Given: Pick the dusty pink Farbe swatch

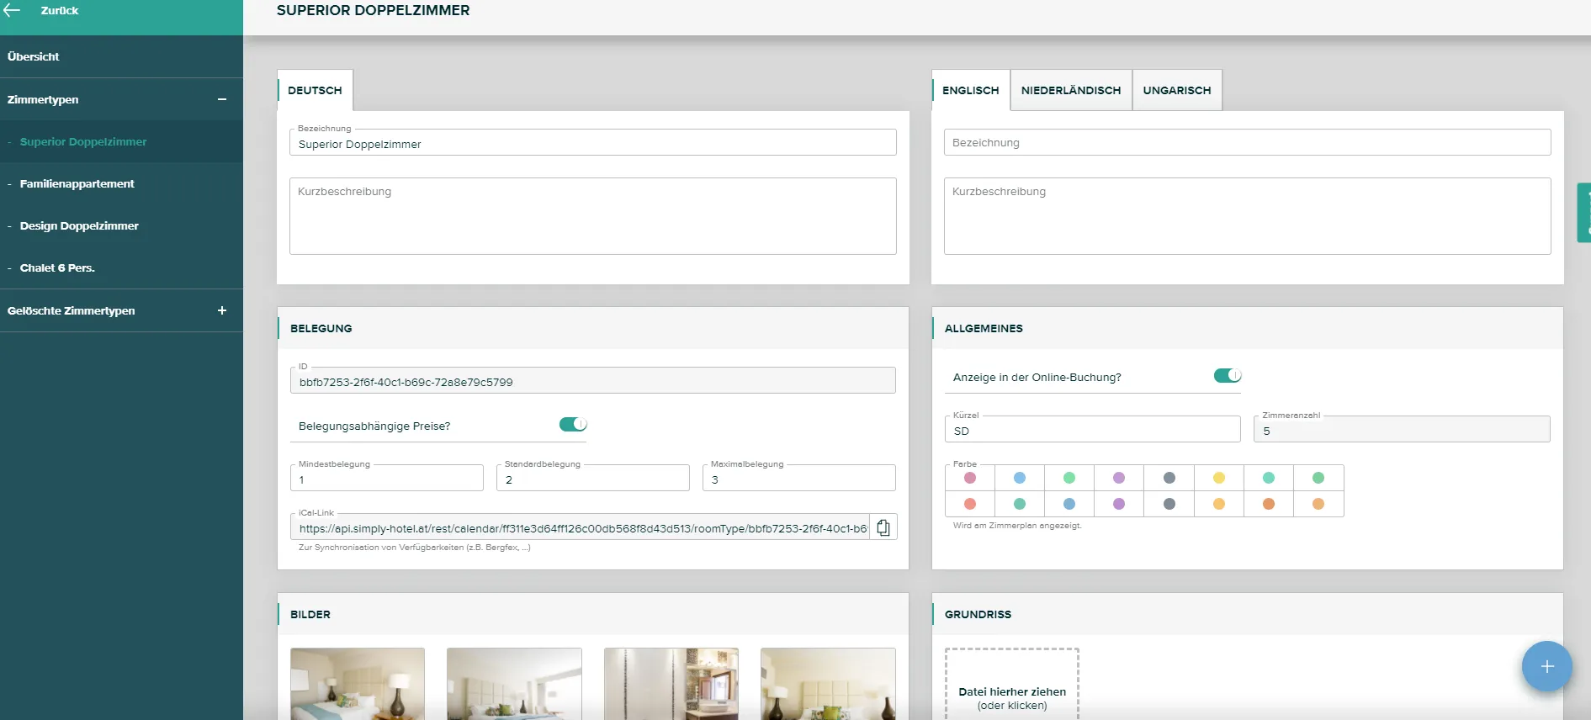Looking at the screenshot, I should coord(970,478).
